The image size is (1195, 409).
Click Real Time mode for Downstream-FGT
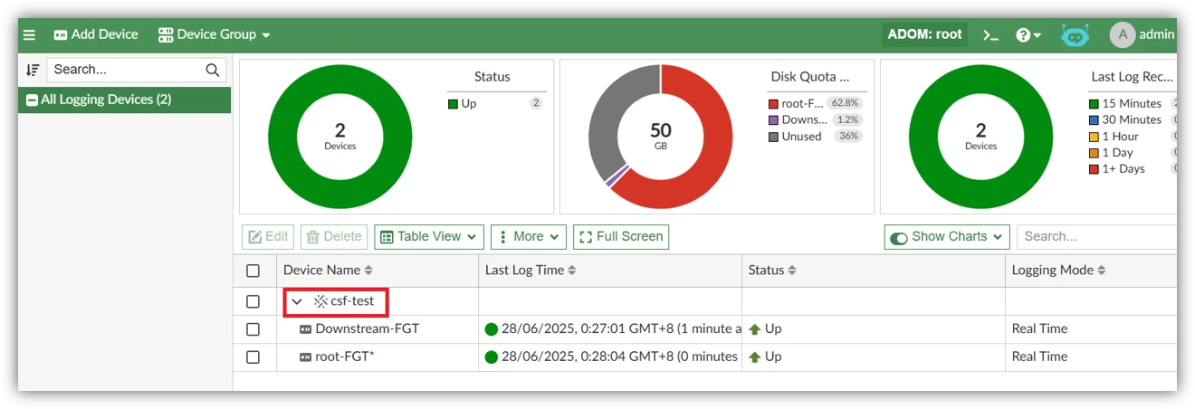click(1039, 329)
